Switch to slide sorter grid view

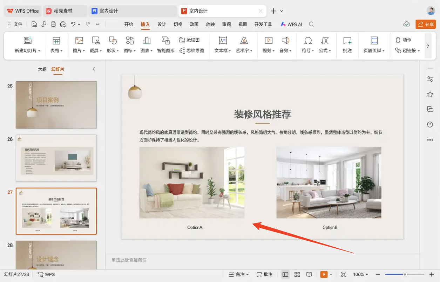[297, 274]
